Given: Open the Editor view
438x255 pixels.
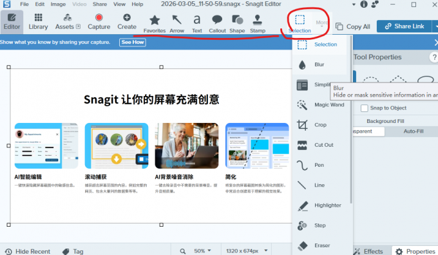Looking at the screenshot, I should click(x=12, y=22).
